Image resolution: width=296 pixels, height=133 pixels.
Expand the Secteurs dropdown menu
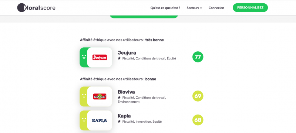tap(194, 8)
